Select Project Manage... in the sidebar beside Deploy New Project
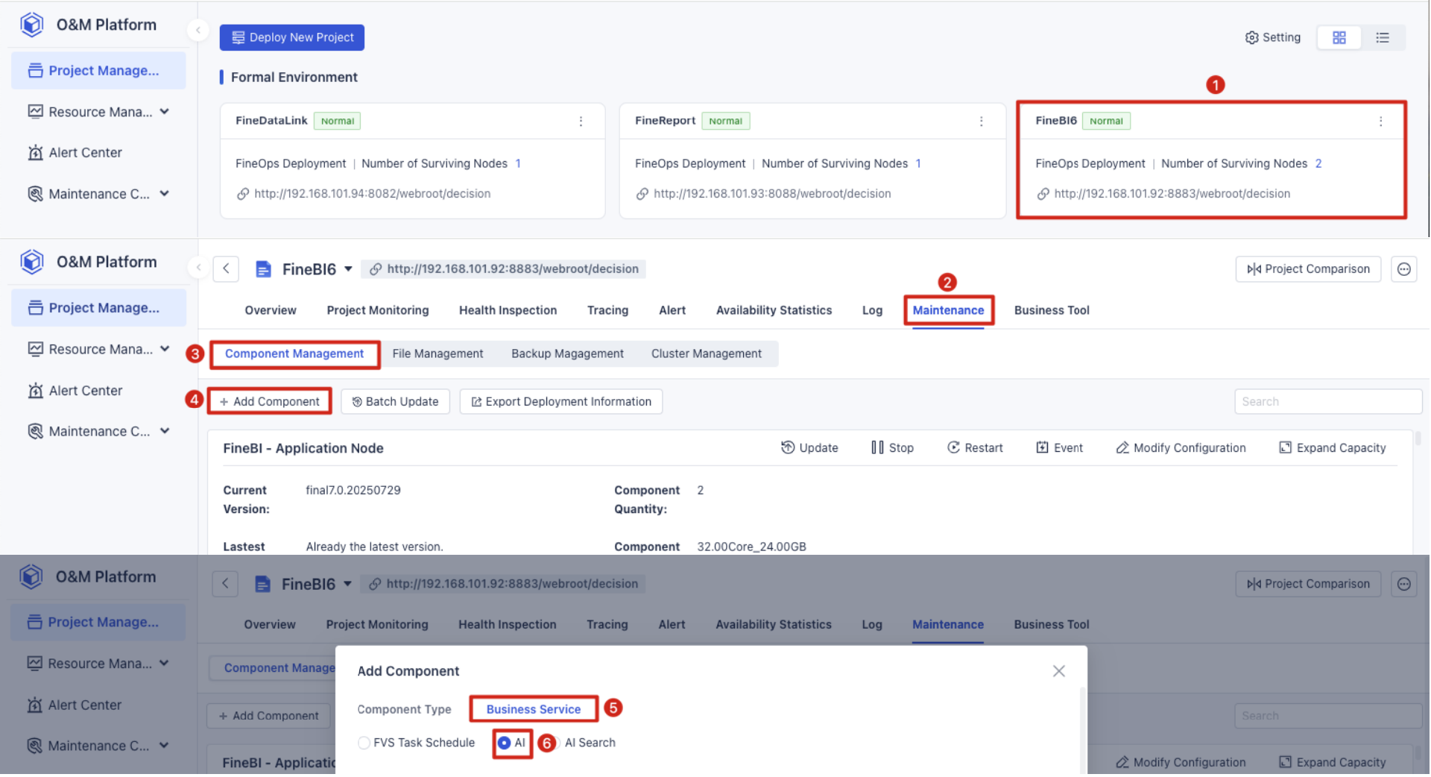This screenshot has height=777, width=1431. pos(98,71)
